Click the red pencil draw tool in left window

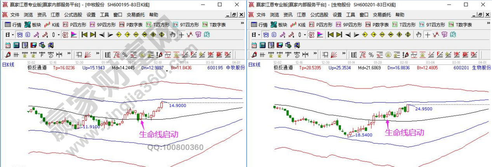[x=8, y=54]
